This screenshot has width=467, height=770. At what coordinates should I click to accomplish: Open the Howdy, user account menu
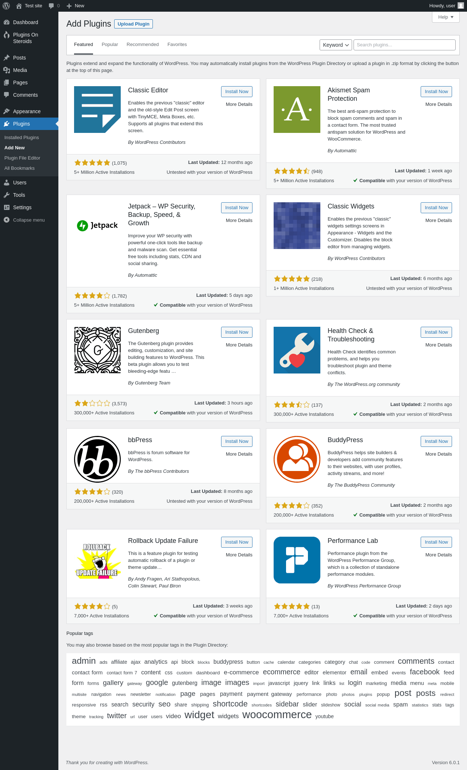pyautogui.click(x=446, y=6)
